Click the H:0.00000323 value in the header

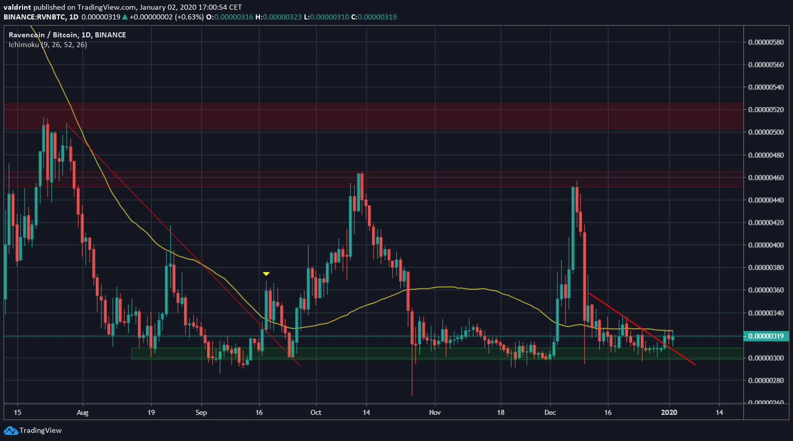[281, 17]
